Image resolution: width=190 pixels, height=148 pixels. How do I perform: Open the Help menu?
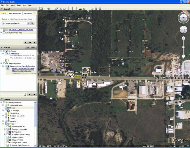pyautogui.click(x=30, y=5)
